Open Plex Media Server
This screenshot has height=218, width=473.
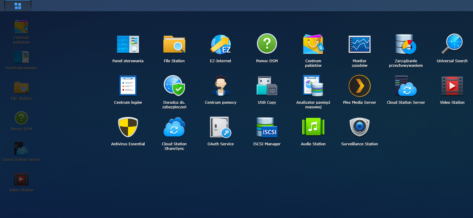coord(359,85)
